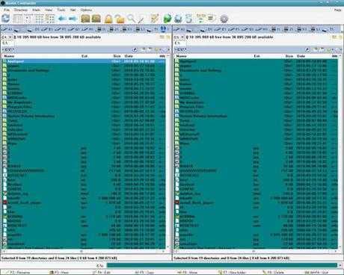Expand the command line history dropdown
The image size is (344, 275).
pos(340,265)
